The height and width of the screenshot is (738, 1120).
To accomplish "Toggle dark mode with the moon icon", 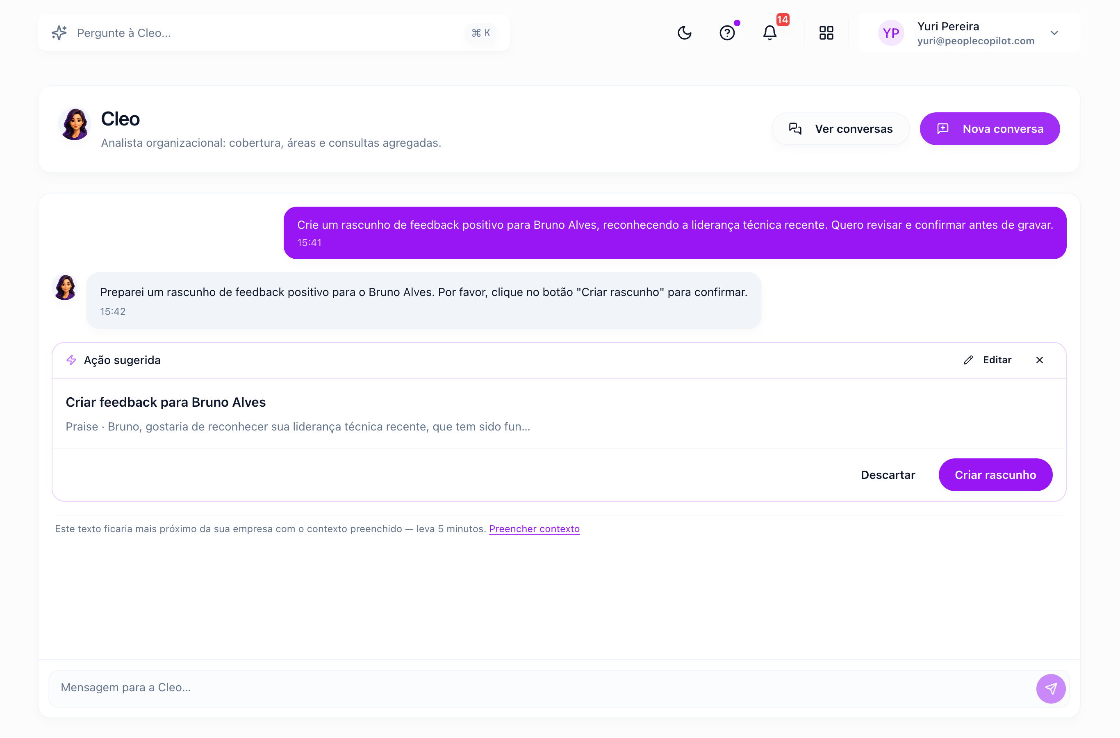I will click(x=684, y=33).
